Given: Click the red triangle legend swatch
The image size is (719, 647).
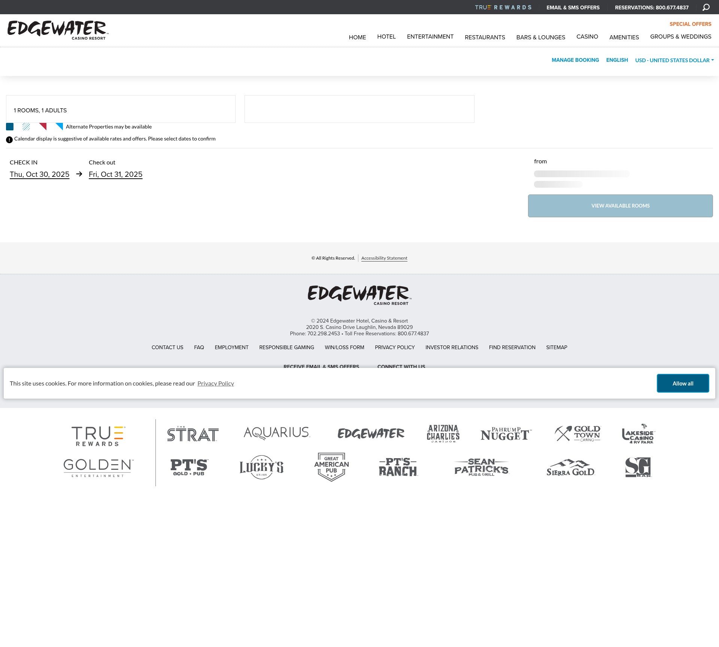Looking at the screenshot, I should pyautogui.click(x=43, y=127).
